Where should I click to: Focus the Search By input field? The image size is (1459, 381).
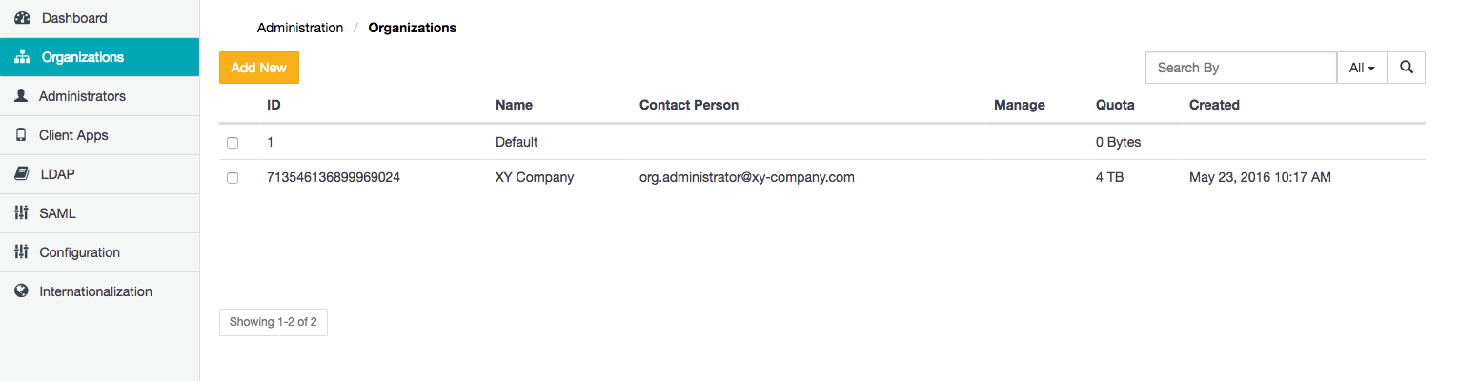click(1241, 68)
